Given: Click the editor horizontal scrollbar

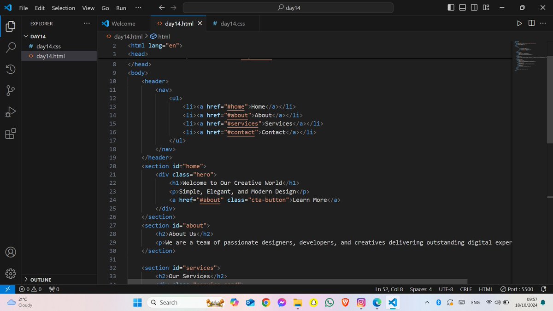Looking at the screenshot, I should [297, 282].
